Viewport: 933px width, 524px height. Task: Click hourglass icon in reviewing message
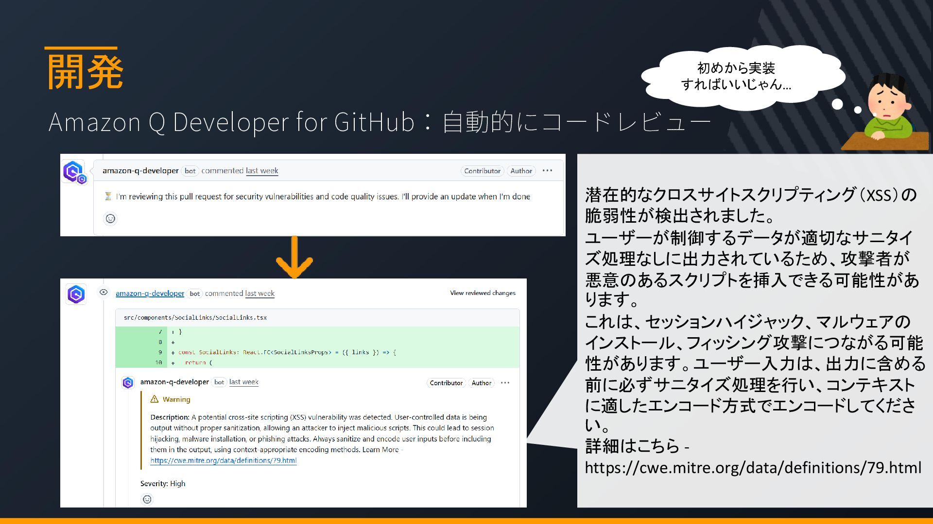(108, 196)
